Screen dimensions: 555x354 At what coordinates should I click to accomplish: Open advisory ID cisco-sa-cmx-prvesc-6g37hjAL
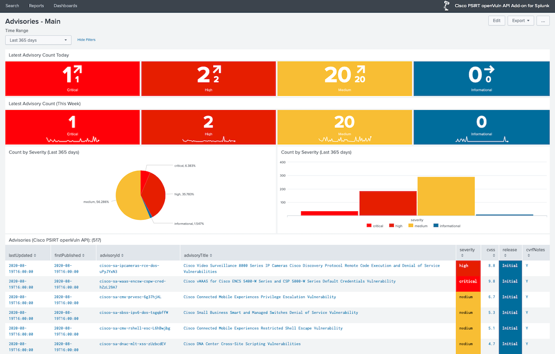[x=130, y=297]
